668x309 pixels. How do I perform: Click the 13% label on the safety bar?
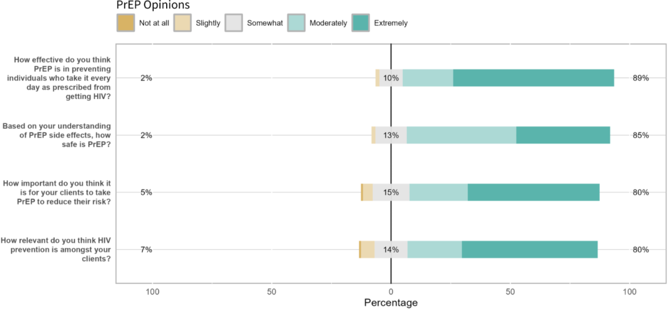(x=391, y=135)
